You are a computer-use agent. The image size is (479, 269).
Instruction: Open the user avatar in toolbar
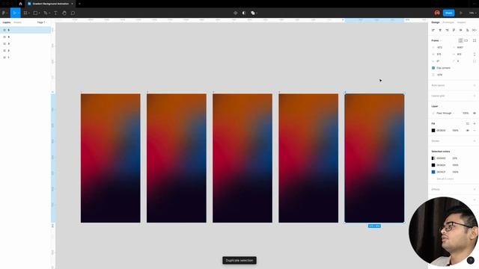pyautogui.click(x=437, y=13)
